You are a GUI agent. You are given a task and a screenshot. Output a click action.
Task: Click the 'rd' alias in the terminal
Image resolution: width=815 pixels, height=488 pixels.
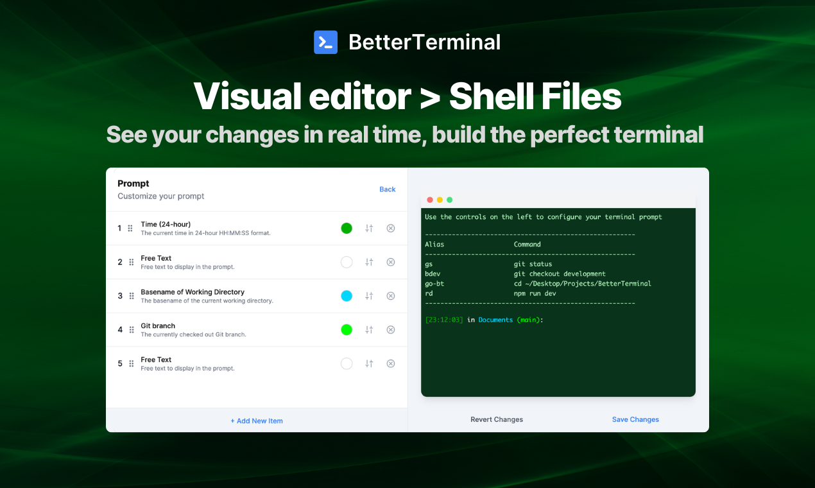click(x=429, y=293)
